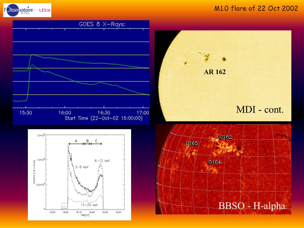Click the isolated dark sunspot right of AR 162
Viewport: 304px width, 228px height.
[x=224, y=59]
